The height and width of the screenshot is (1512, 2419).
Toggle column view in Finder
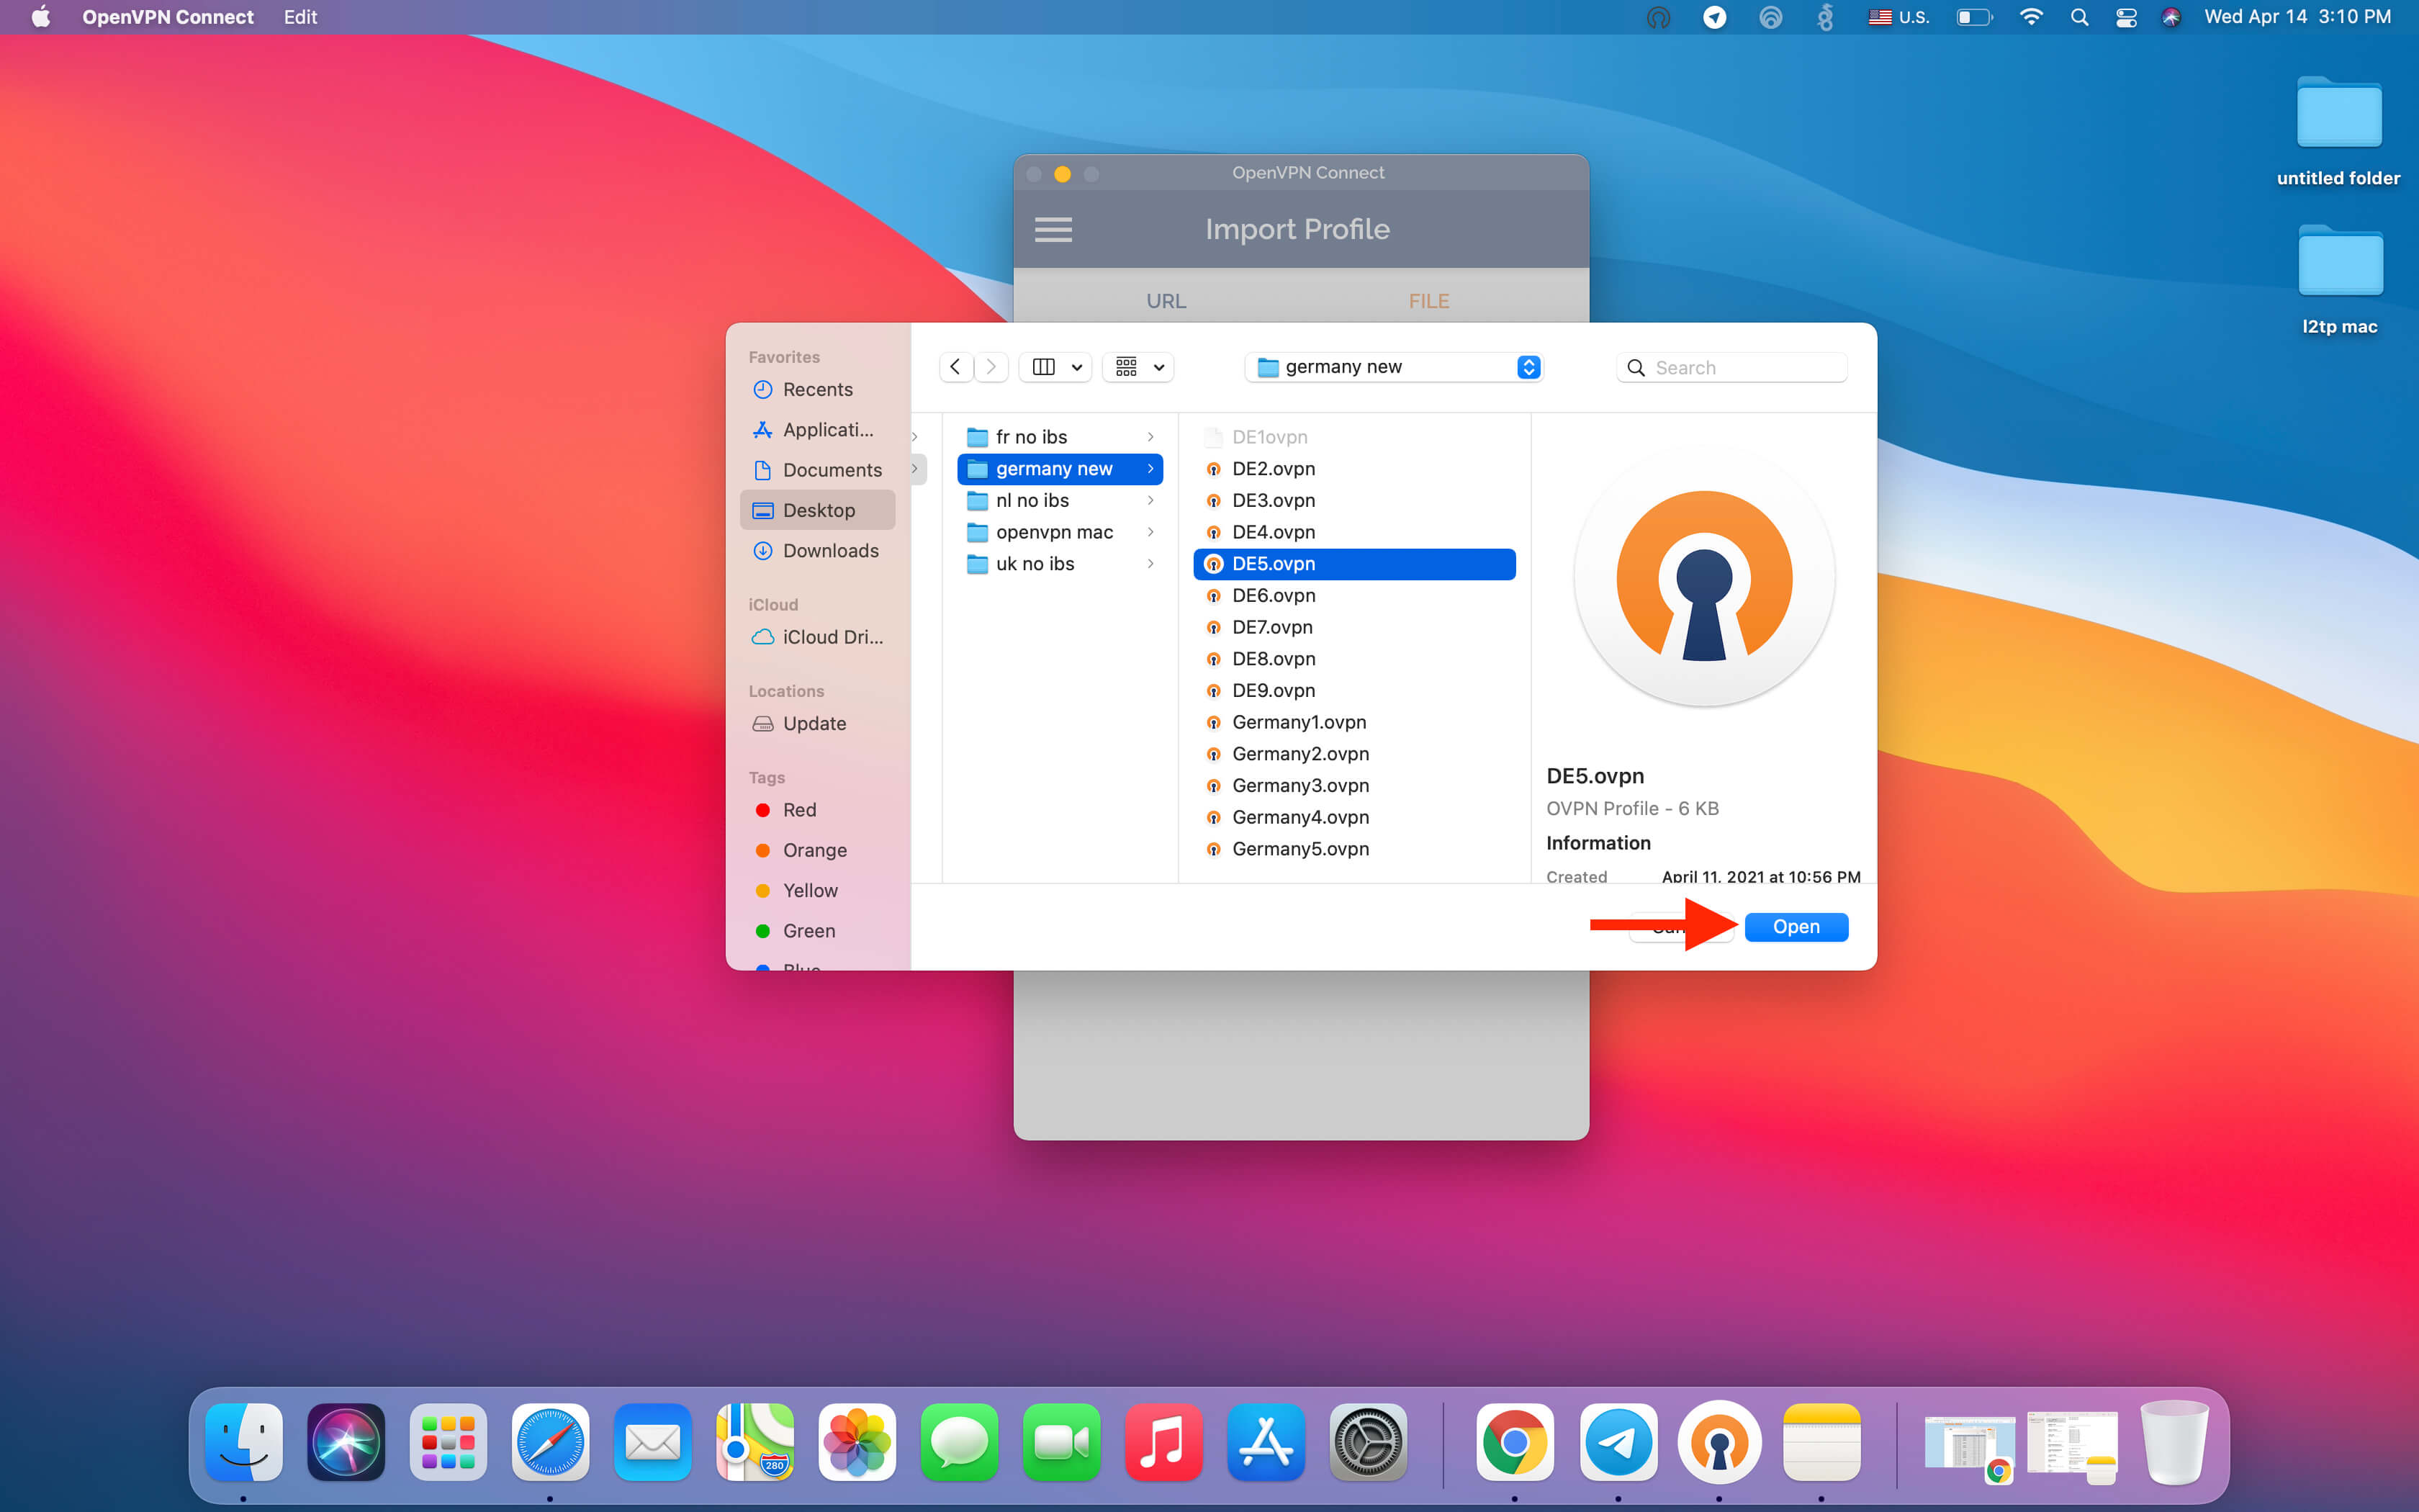pyautogui.click(x=1042, y=364)
